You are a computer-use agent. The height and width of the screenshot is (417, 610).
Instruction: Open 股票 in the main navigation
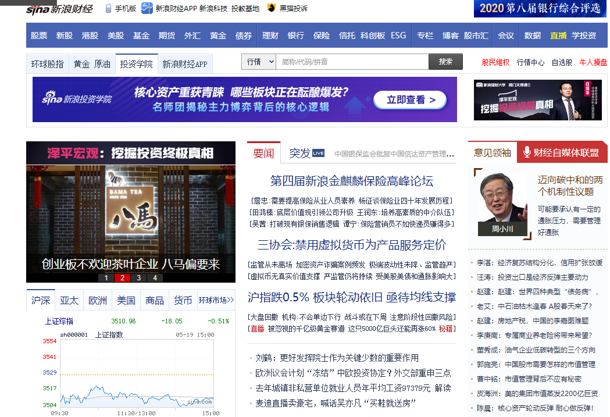tap(39, 35)
